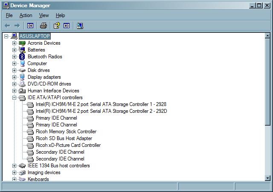Click the Computer category icon
The image size is (273, 192).
point(22,63)
